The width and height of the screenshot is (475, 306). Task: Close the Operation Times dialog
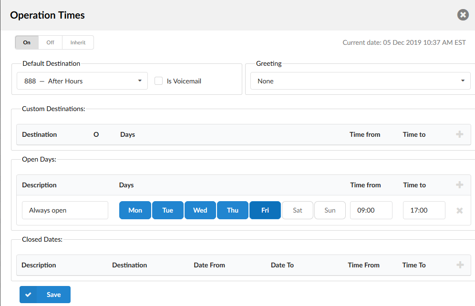pos(463,15)
